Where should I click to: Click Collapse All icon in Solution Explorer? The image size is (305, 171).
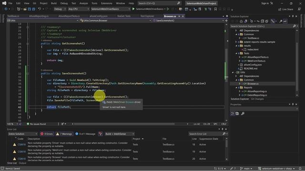tap(263, 21)
